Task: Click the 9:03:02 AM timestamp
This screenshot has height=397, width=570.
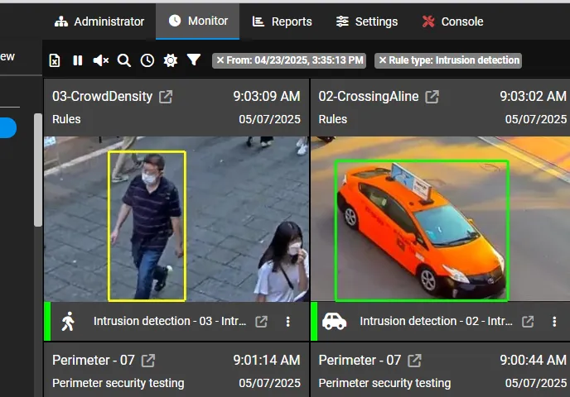Action: pyautogui.click(x=533, y=97)
